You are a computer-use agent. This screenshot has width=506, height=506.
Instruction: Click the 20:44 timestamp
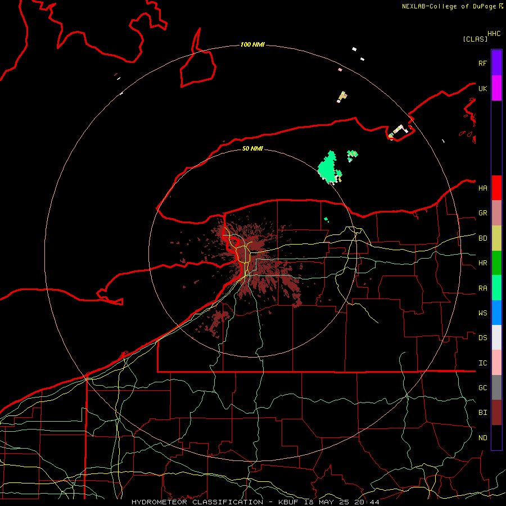point(366,502)
